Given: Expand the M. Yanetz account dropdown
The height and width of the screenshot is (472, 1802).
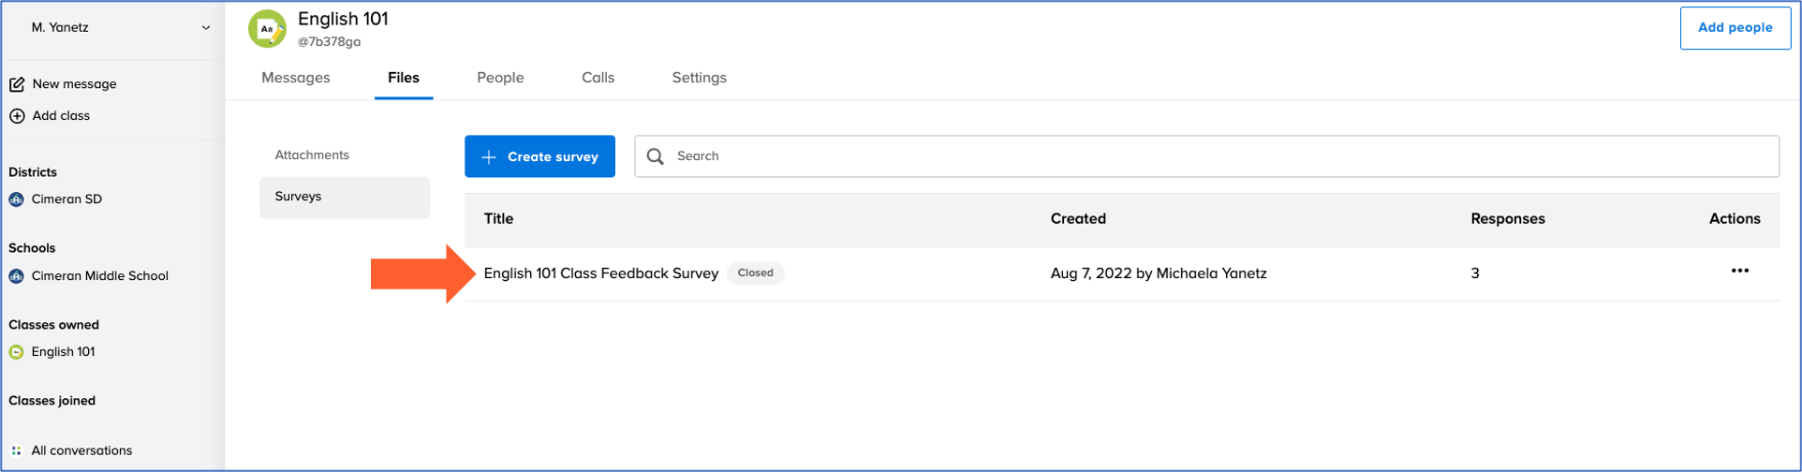Looking at the screenshot, I should 205,28.
